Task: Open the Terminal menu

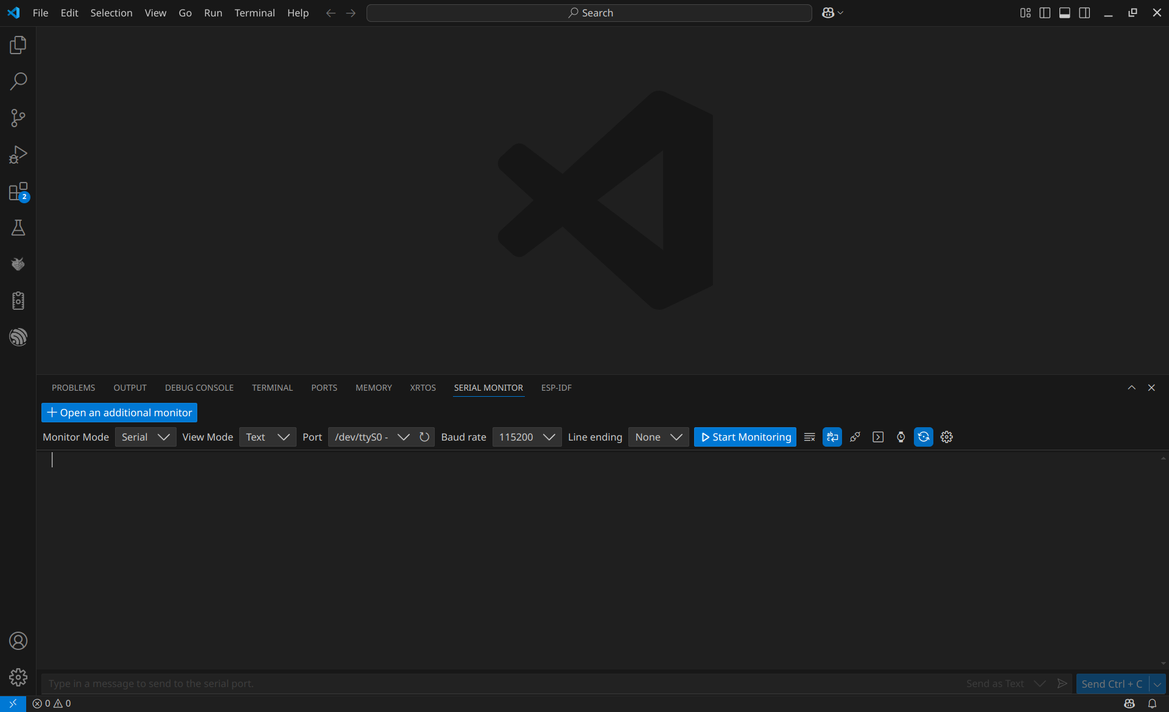Action: (x=255, y=13)
